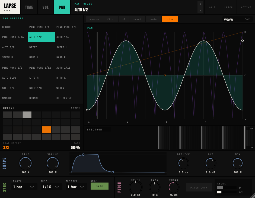Switch to the TIME tab
This screenshot has height=198, width=255.
coord(29,7)
